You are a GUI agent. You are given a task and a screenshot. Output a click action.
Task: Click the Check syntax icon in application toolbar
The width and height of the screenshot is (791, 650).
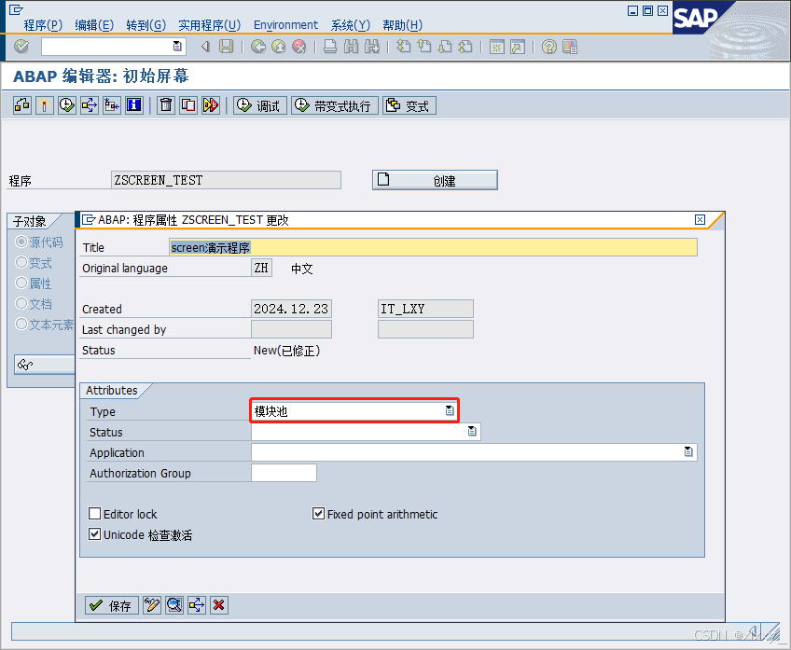tap(22, 105)
